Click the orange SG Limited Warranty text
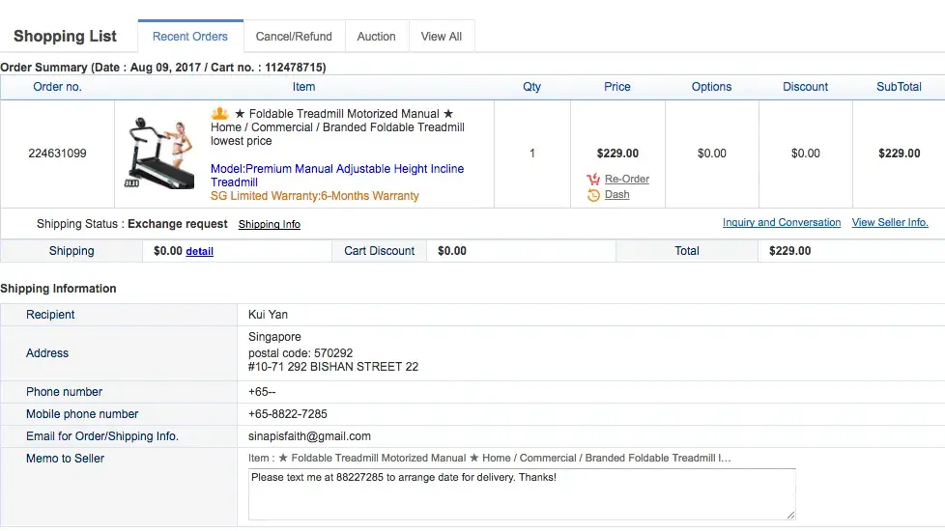945x531 pixels. pos(314,196)
